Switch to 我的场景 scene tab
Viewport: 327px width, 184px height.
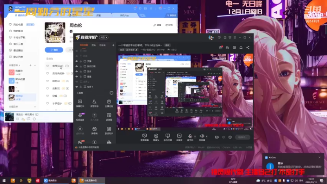84,45
